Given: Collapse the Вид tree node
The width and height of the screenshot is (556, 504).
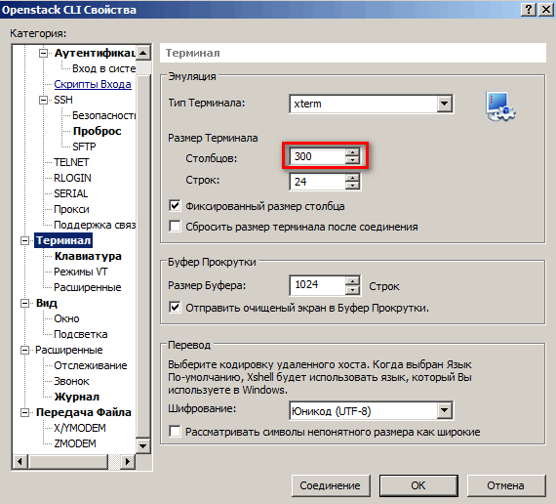Looking at the screenshot, I should (24, 304).
